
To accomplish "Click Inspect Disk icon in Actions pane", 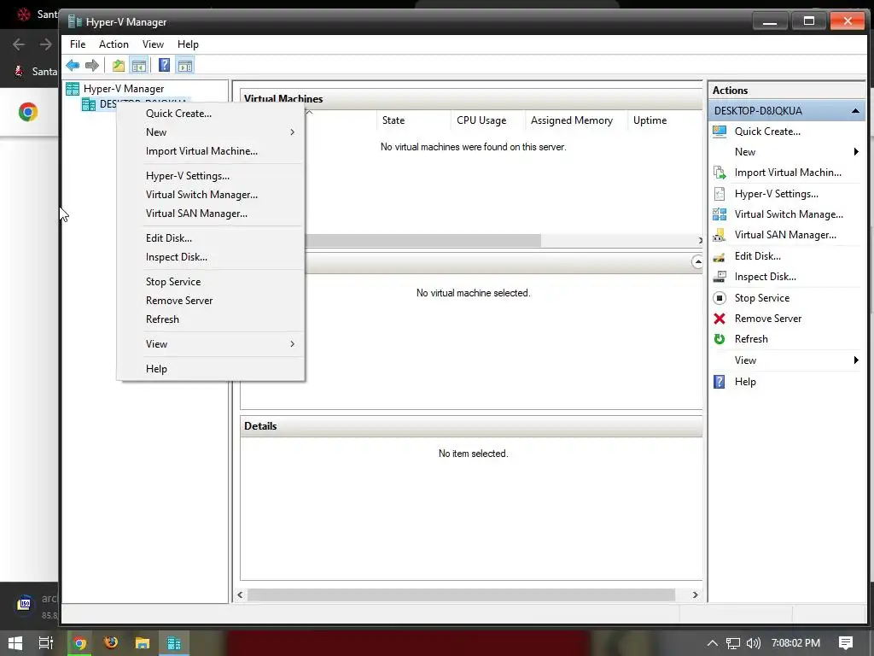I will [720, 277].
